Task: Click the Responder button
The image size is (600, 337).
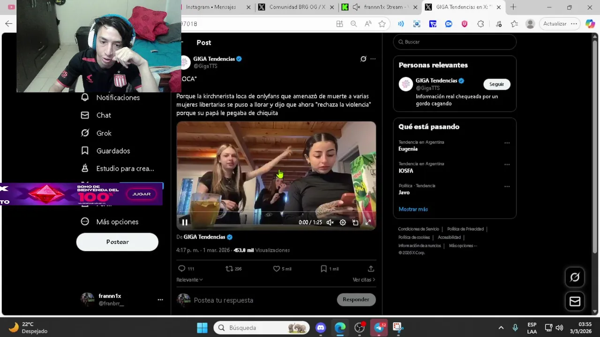Action: tap(356, 300)
